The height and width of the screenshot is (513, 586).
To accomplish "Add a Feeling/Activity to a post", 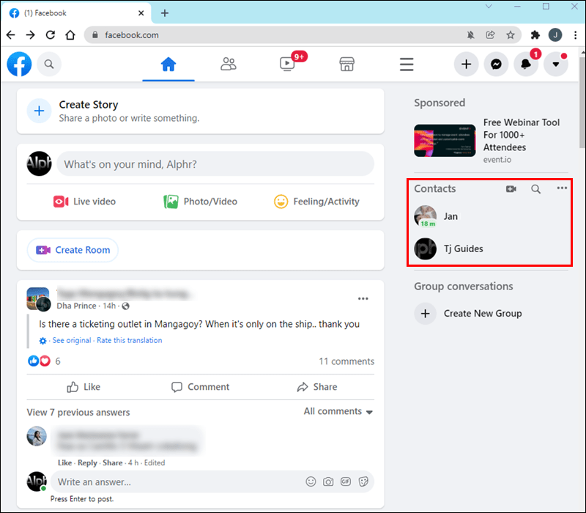I will 316,201.
